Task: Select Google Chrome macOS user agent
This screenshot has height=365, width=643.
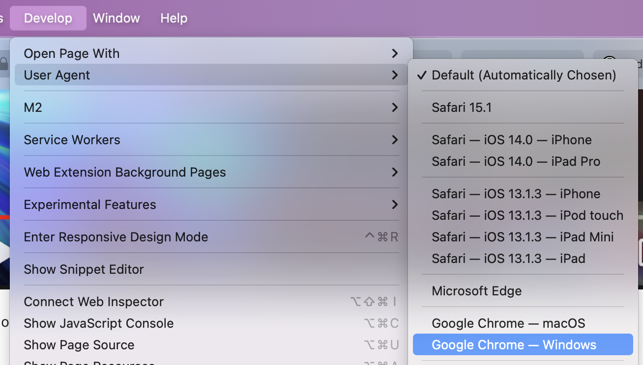Action: (523, 323)
